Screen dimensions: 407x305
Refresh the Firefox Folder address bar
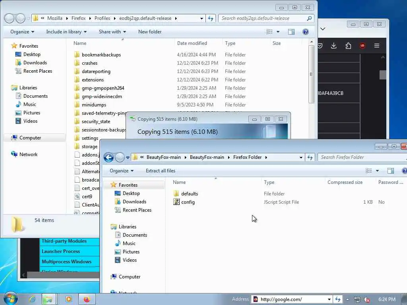310,157
